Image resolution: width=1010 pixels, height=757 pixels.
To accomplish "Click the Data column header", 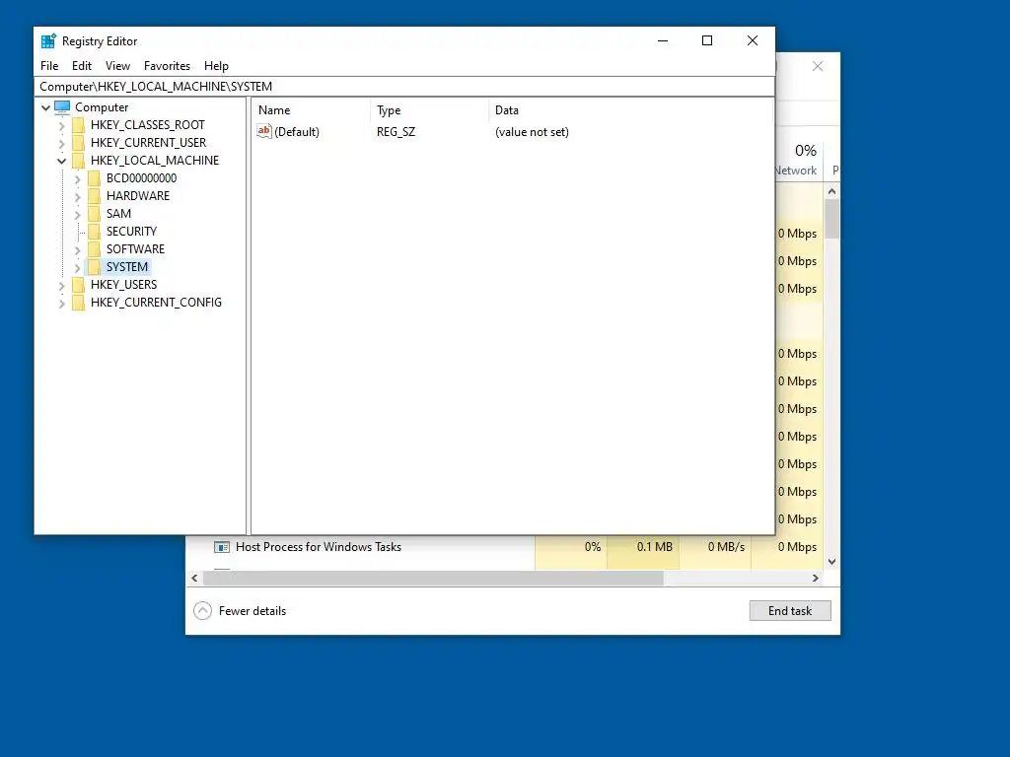I will coord(630,110).
